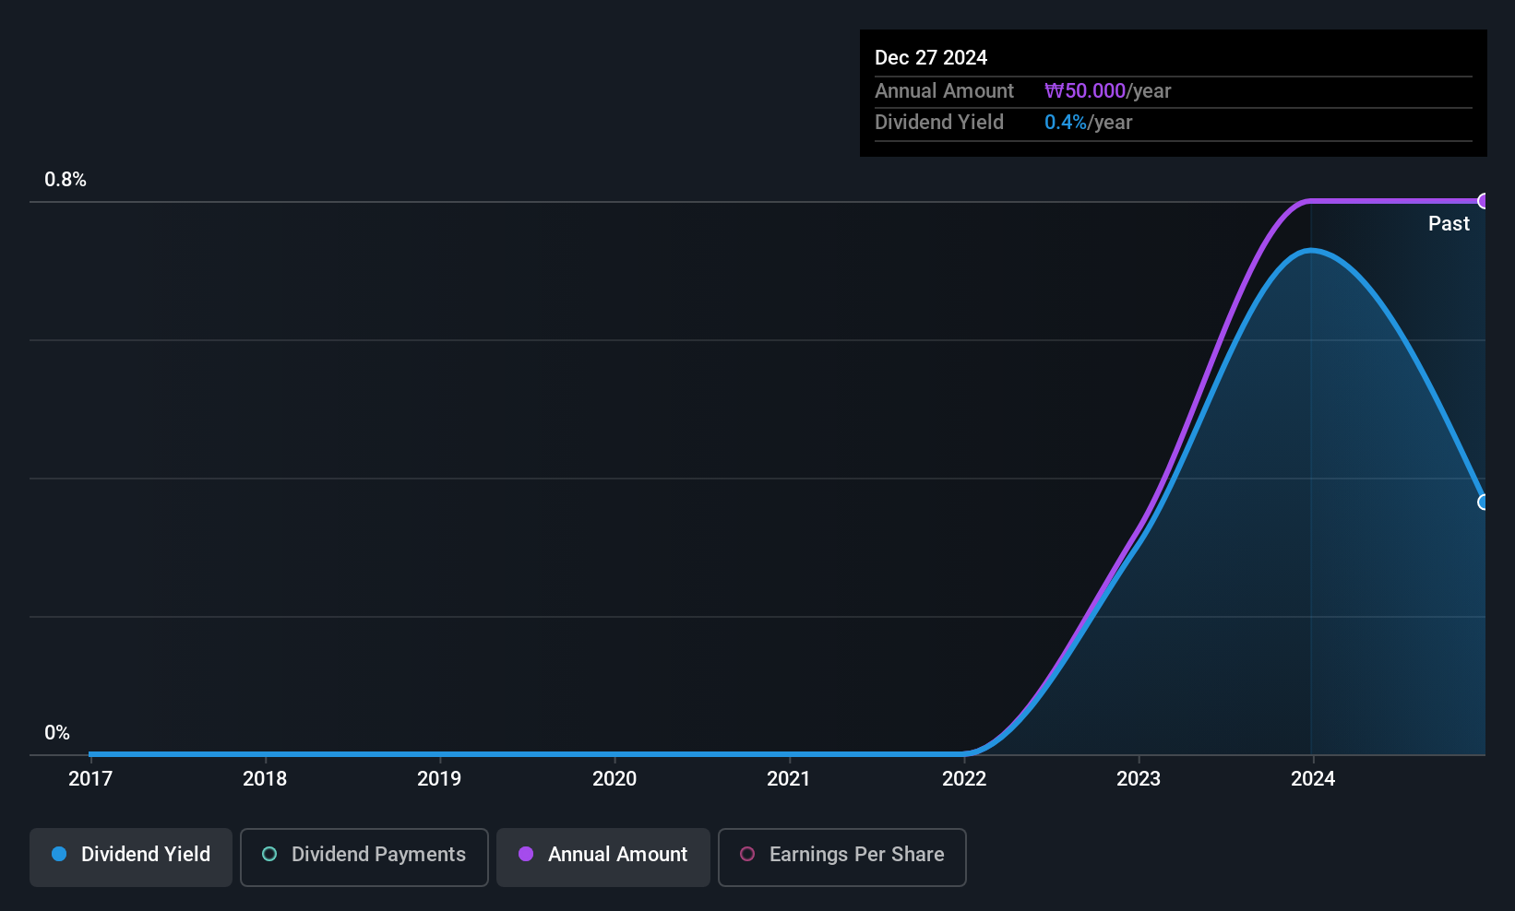Image resolution: width=1515 pixels, height=911 pixels.
Task: Select the purple endpoint marker on Annual Amount line
Action: [x=1484, y=200]
